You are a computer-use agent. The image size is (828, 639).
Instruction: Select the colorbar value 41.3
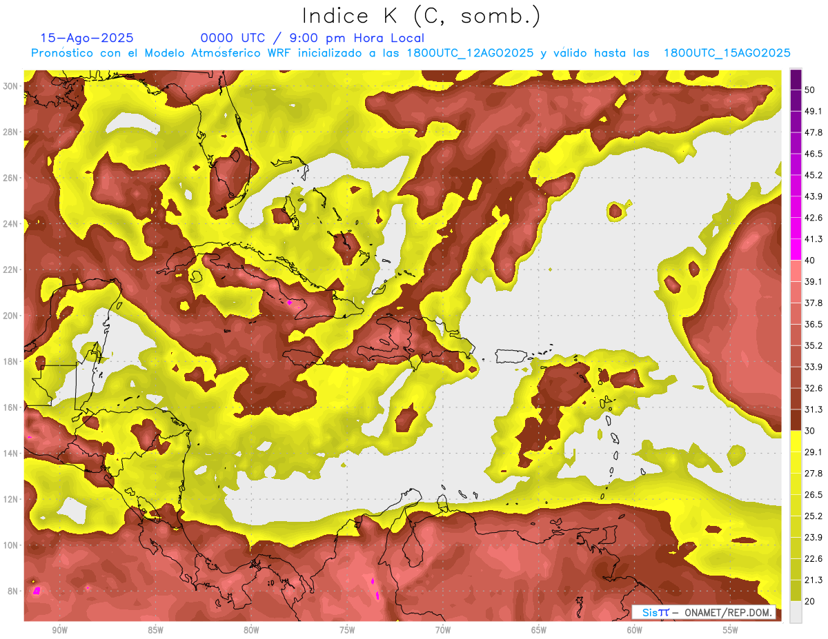[x=813, y=239]
